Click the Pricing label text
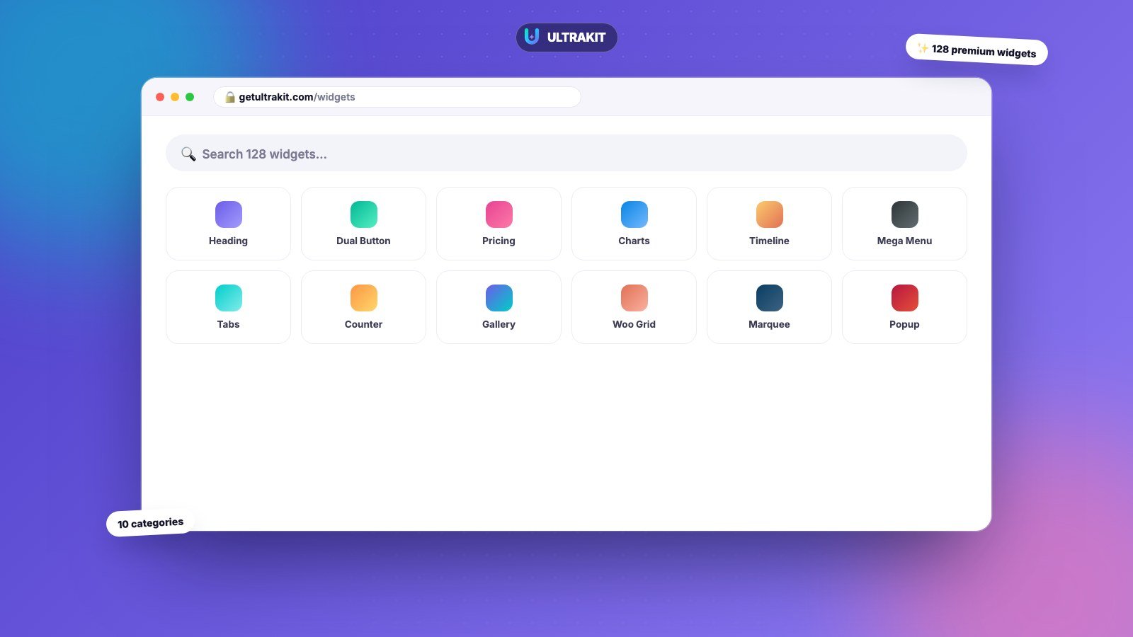The height and width of the screenshot is (637, 1133). coord(499,241)
